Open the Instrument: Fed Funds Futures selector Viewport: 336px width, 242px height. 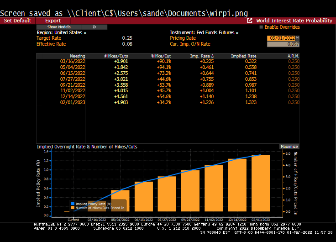(x=204, y=33)
